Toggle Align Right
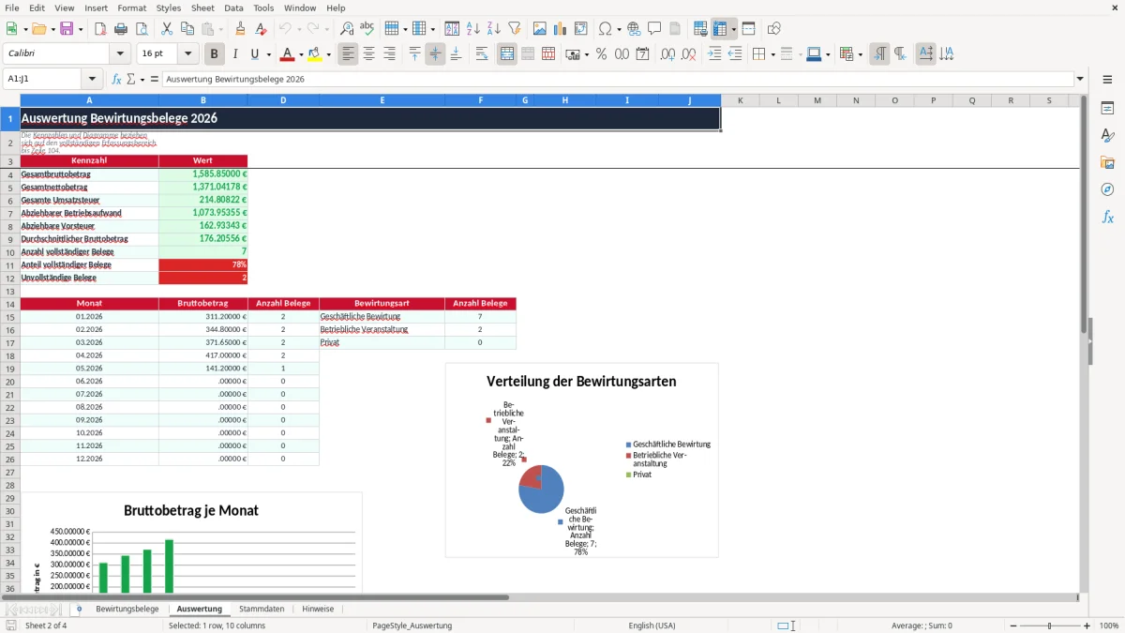1125x633 pixels. pos(389,54)
